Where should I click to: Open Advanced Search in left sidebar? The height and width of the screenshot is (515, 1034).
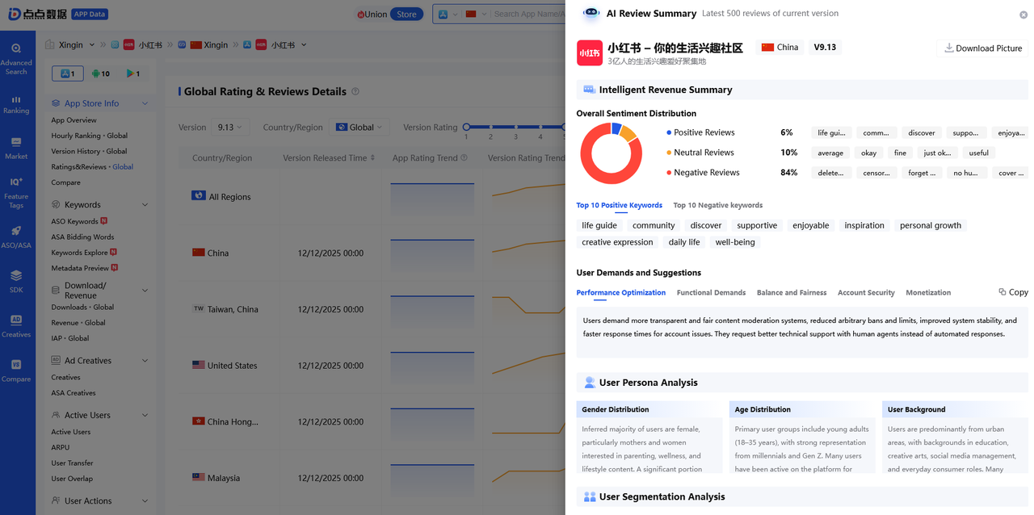(x=16, y=57)
